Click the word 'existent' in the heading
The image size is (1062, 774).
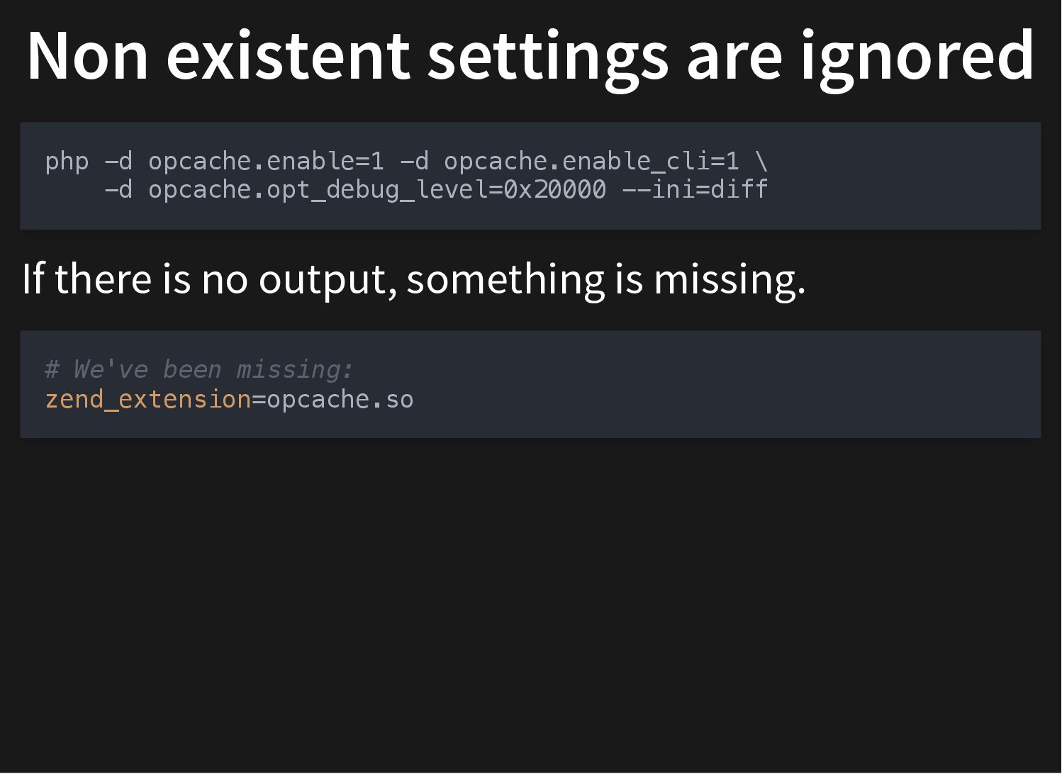[x=288, y=55]
